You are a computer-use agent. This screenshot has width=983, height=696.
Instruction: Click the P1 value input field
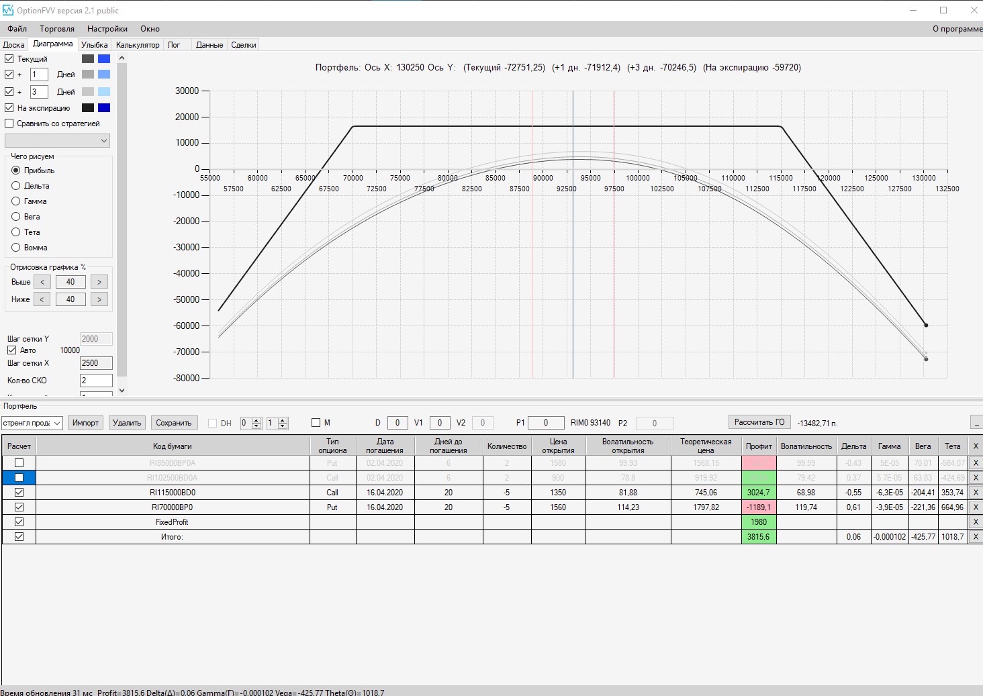click(x=546, y=423)
